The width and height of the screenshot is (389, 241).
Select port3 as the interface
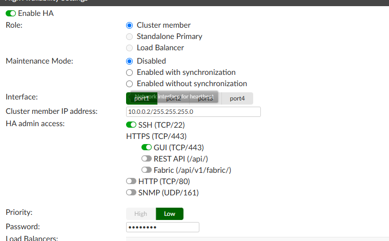(205, 98)
